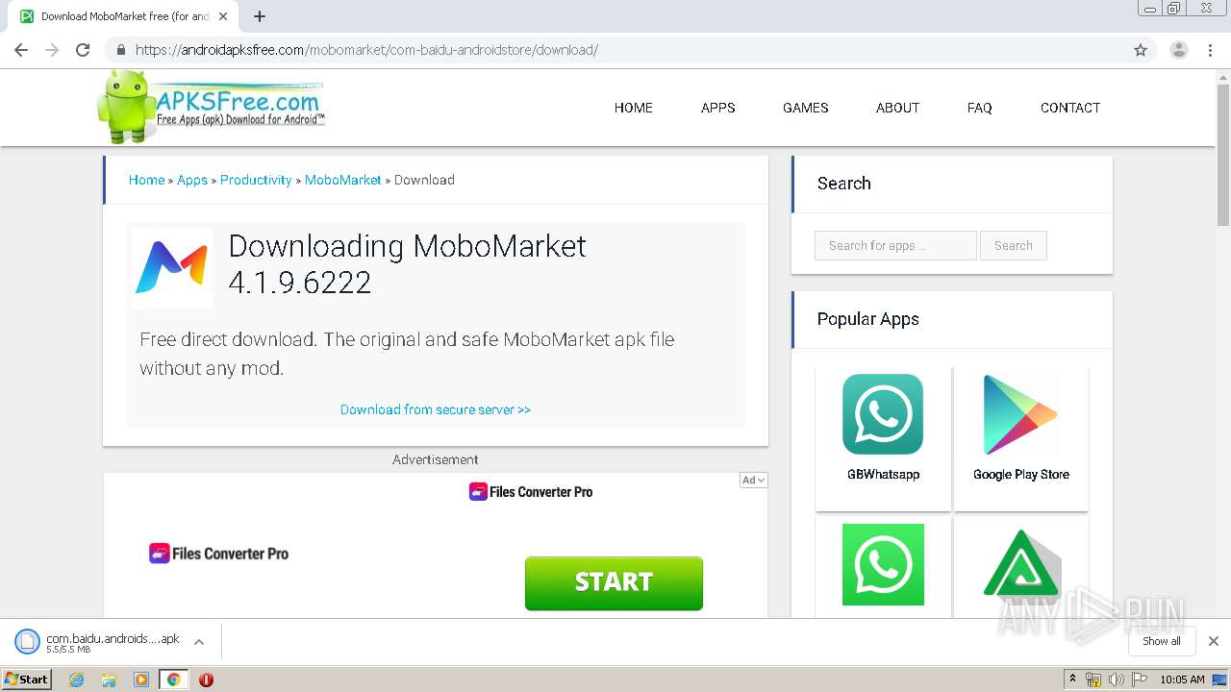
Task: Click the green START ad button
Action: (x=614, y=582)
